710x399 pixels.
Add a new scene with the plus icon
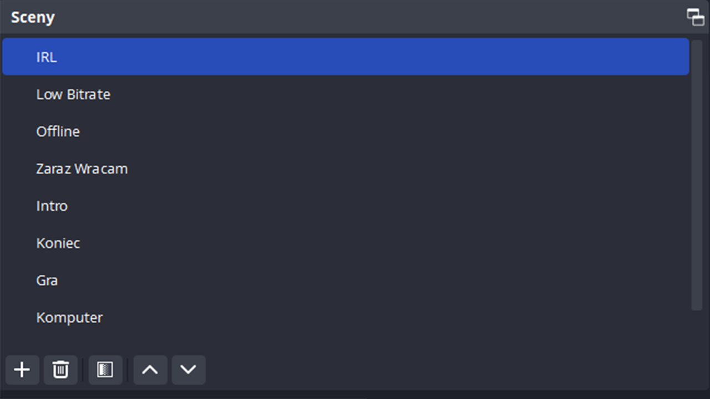point(22,370)
